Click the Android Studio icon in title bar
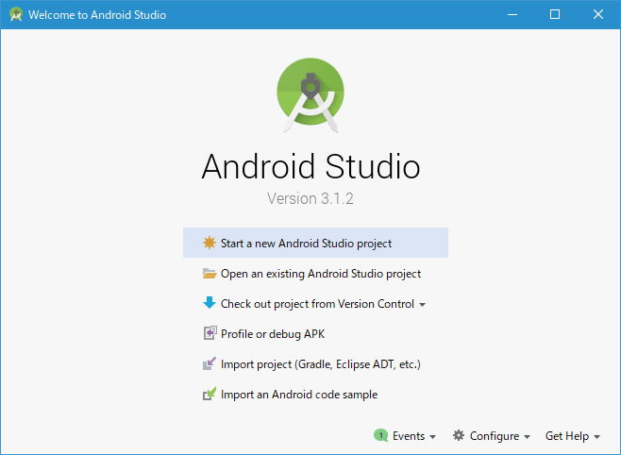The height and width of the screenshot is (455, 621). click(16, 15)
